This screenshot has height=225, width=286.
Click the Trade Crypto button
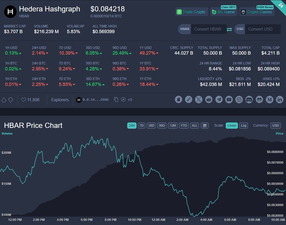click(x=191, y=12)
